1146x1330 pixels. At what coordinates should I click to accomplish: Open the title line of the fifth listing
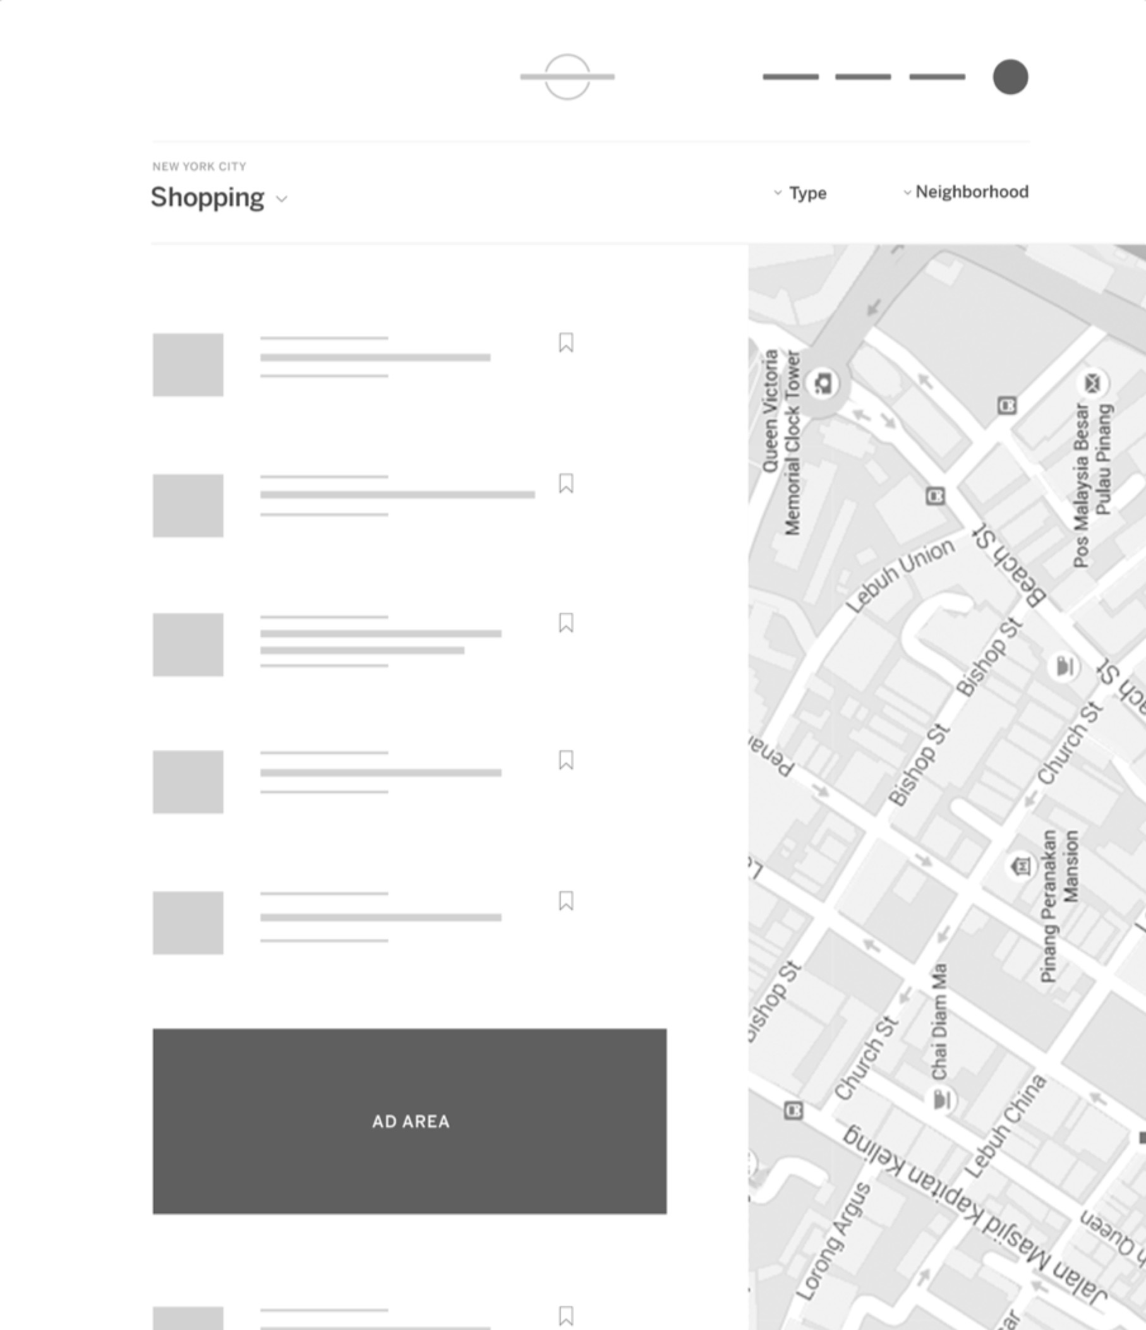pyautogui.click(x=381, y=918)
